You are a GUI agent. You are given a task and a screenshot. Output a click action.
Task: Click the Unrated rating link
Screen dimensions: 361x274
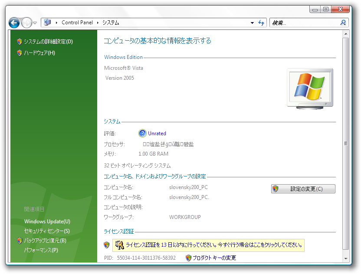(x=157, y=134)
